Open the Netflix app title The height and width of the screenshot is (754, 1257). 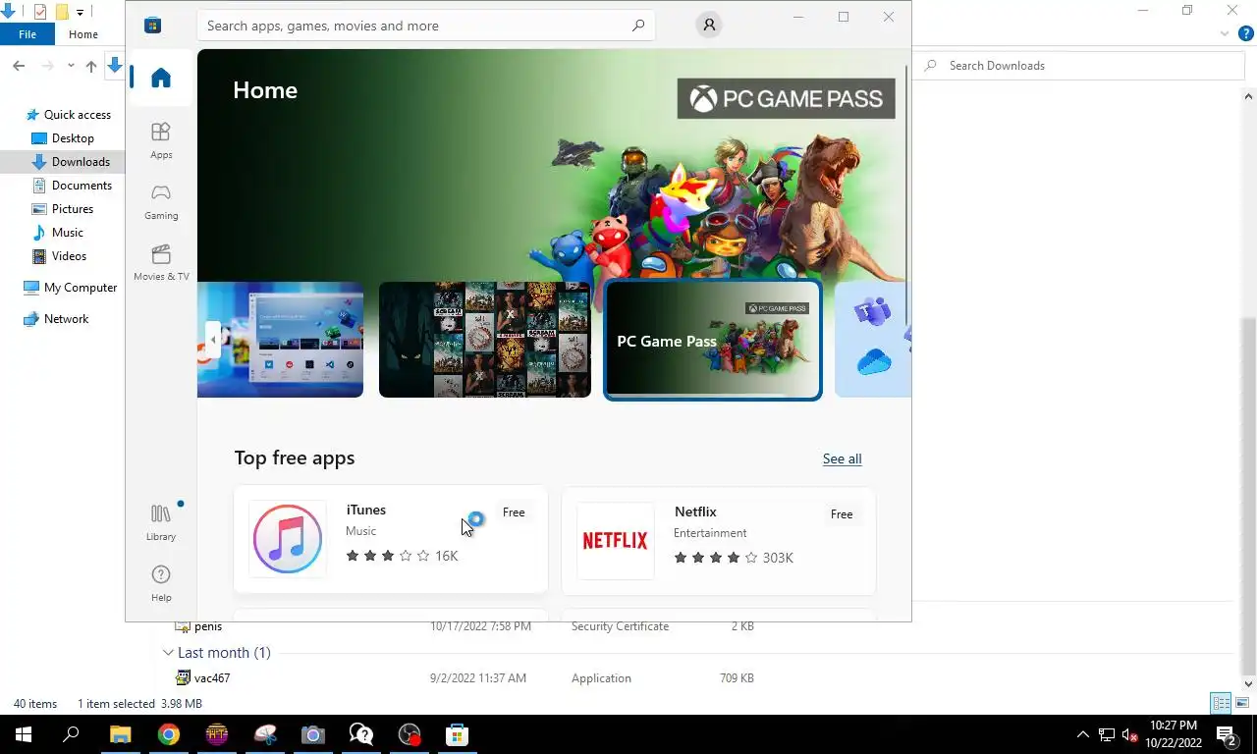coord(695,512)
